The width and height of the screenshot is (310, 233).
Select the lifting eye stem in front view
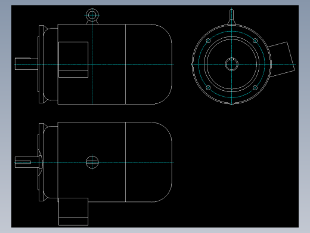231,17
